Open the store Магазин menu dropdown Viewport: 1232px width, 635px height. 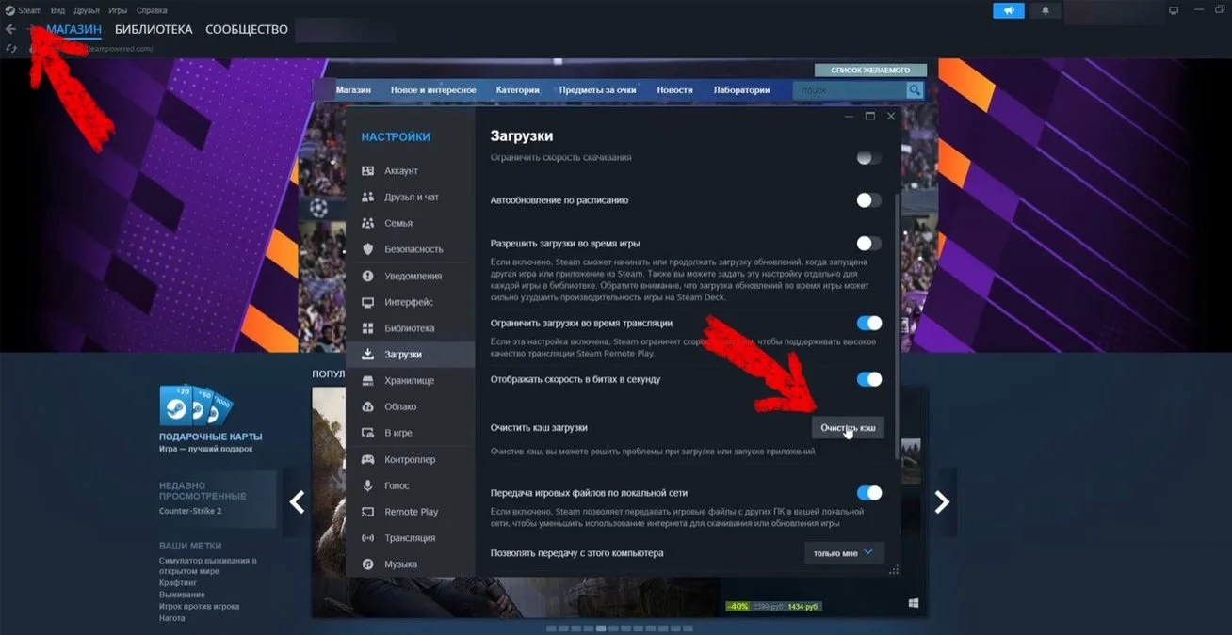[353, 90]
